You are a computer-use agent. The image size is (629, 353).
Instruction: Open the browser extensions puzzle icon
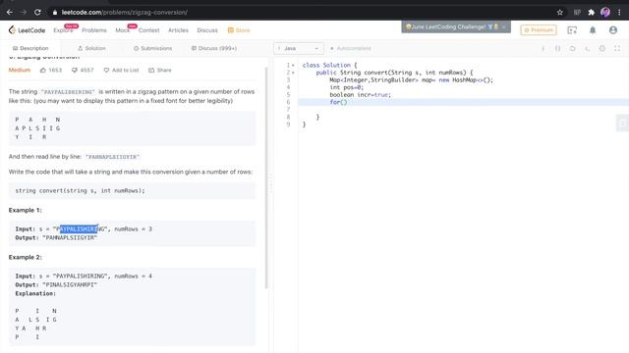pos(591,13)
